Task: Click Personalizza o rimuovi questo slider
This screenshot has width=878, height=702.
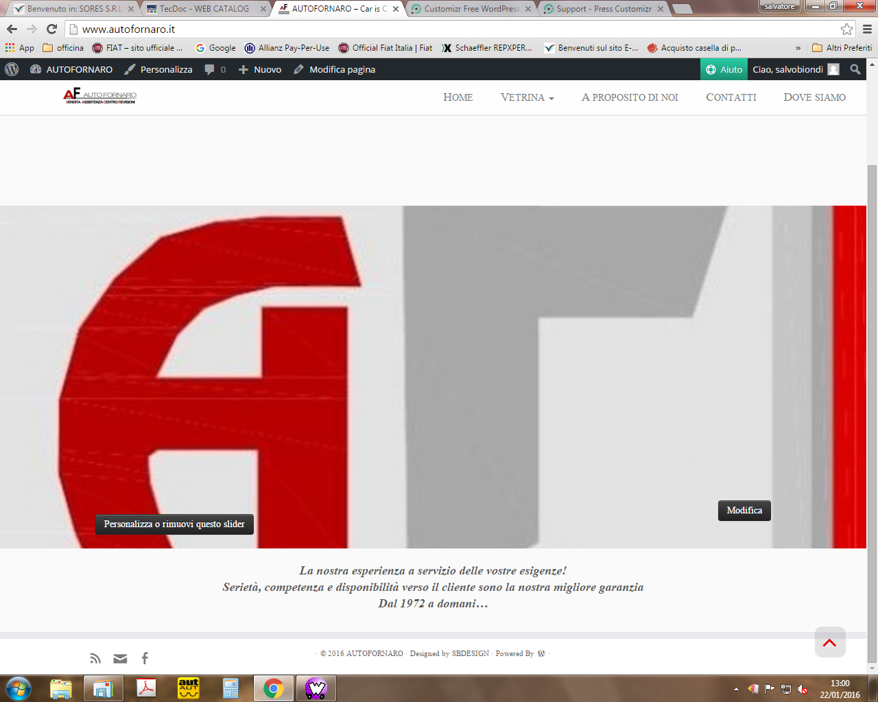Action: pyautogui.click(x=174, y=524)
